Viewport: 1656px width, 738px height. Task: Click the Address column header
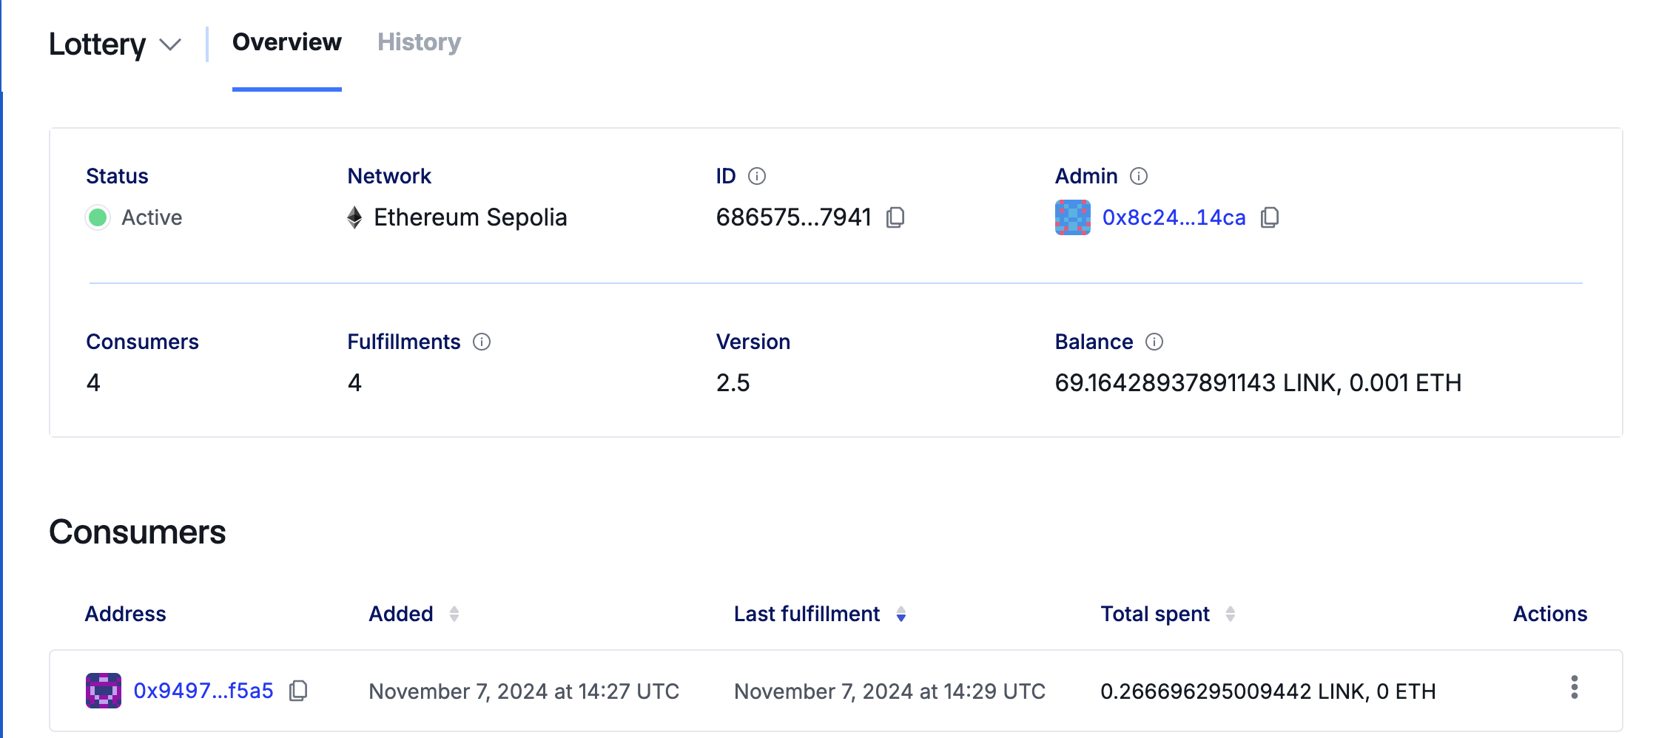pyautogui.click(x=126, y=614)
